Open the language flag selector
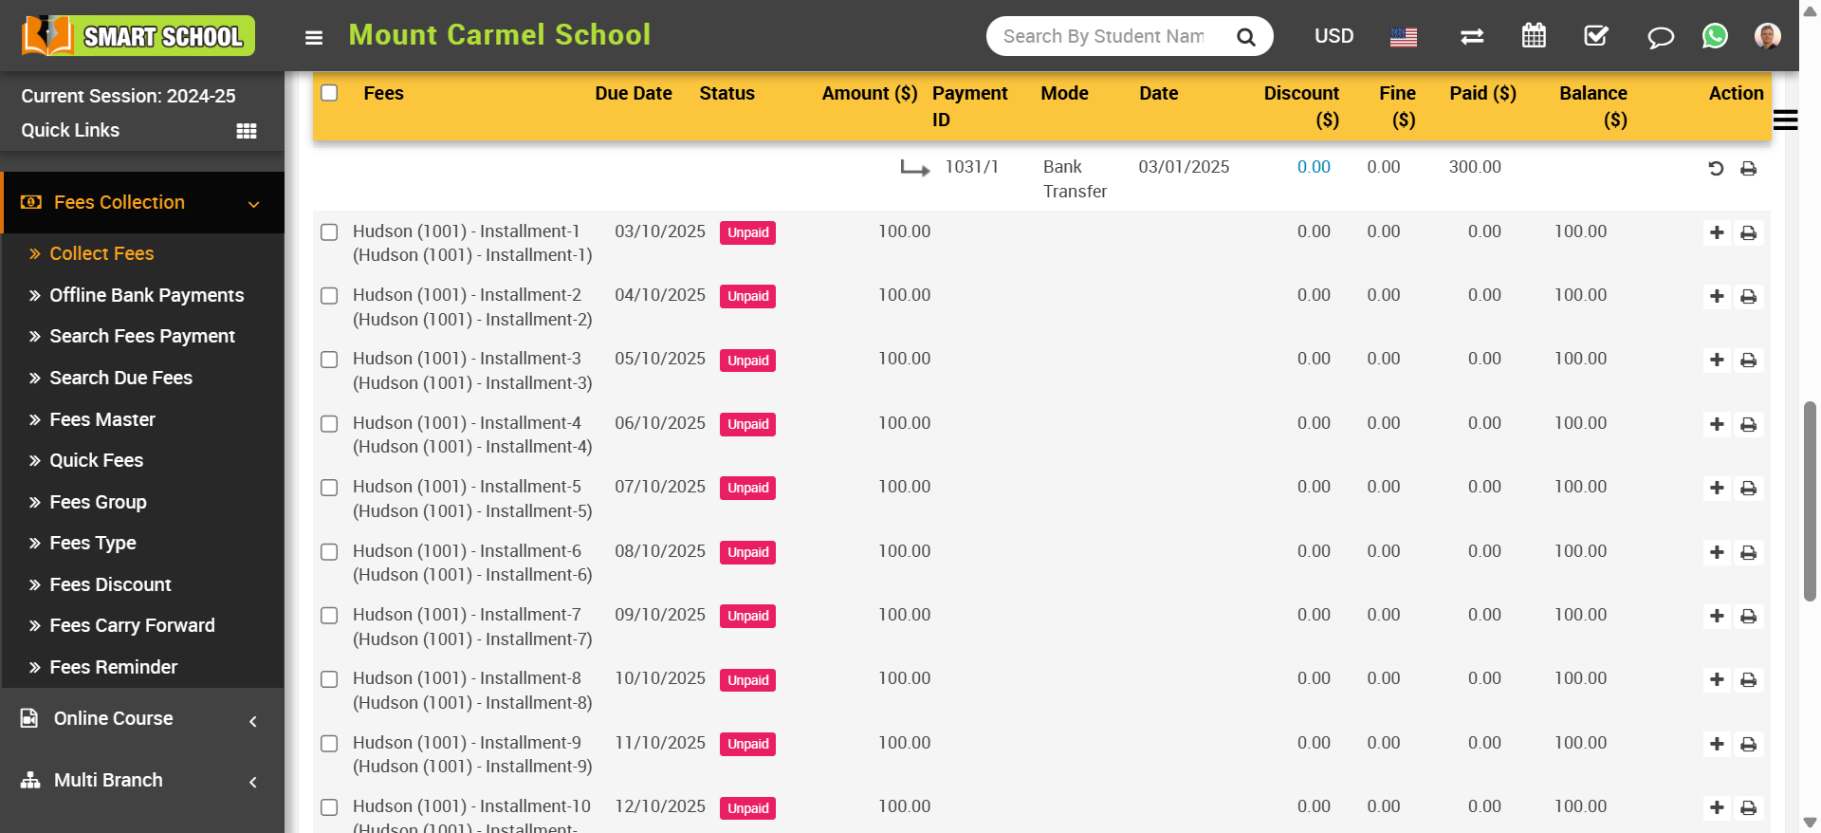The height and width of the screenshot is (833, 1821). tap(1404, 37)
